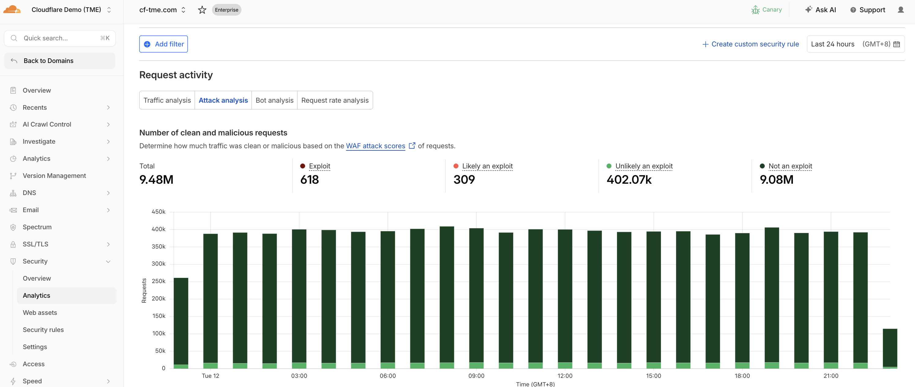Open the WAF attack scores link
This screenshot has width=915, height=387.
375,146
